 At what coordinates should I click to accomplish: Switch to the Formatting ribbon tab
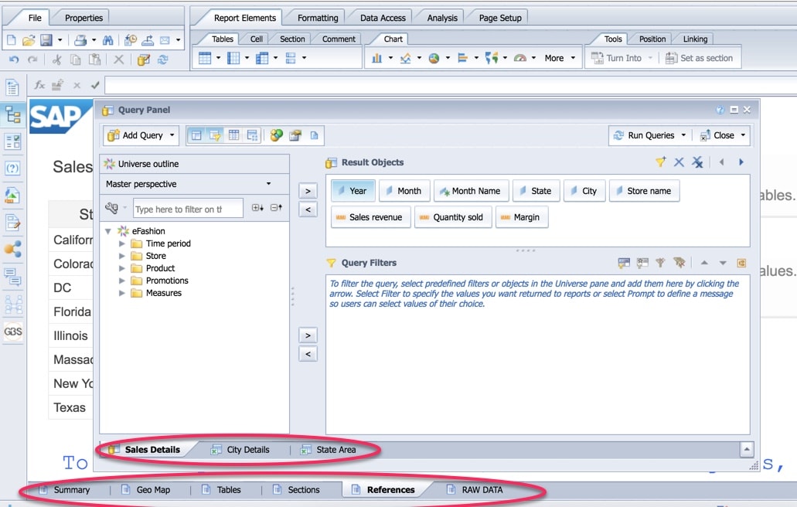point(316,16)
